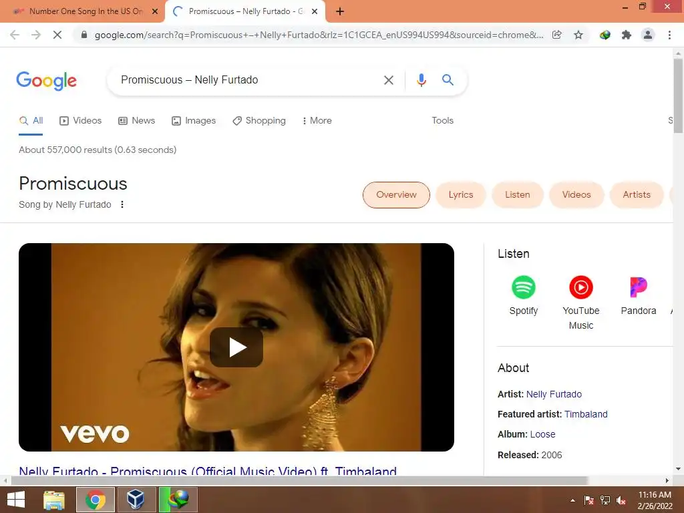Click the scroll right arrow on horizontal scrollbar
Viewport: 684px width, 513px height.
[667, 481]
